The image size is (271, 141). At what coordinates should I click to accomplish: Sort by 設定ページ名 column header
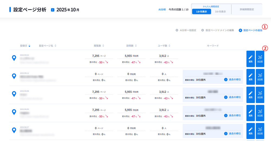pyautogui.click(x=55, y=46)
